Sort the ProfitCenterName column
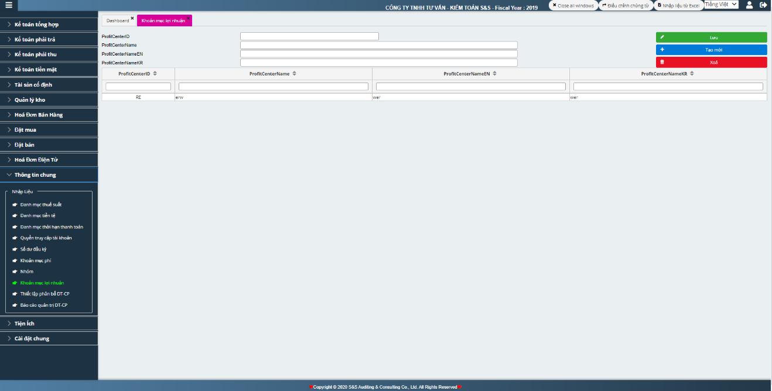This screenshot has height=391, width=772. [295, 74]
